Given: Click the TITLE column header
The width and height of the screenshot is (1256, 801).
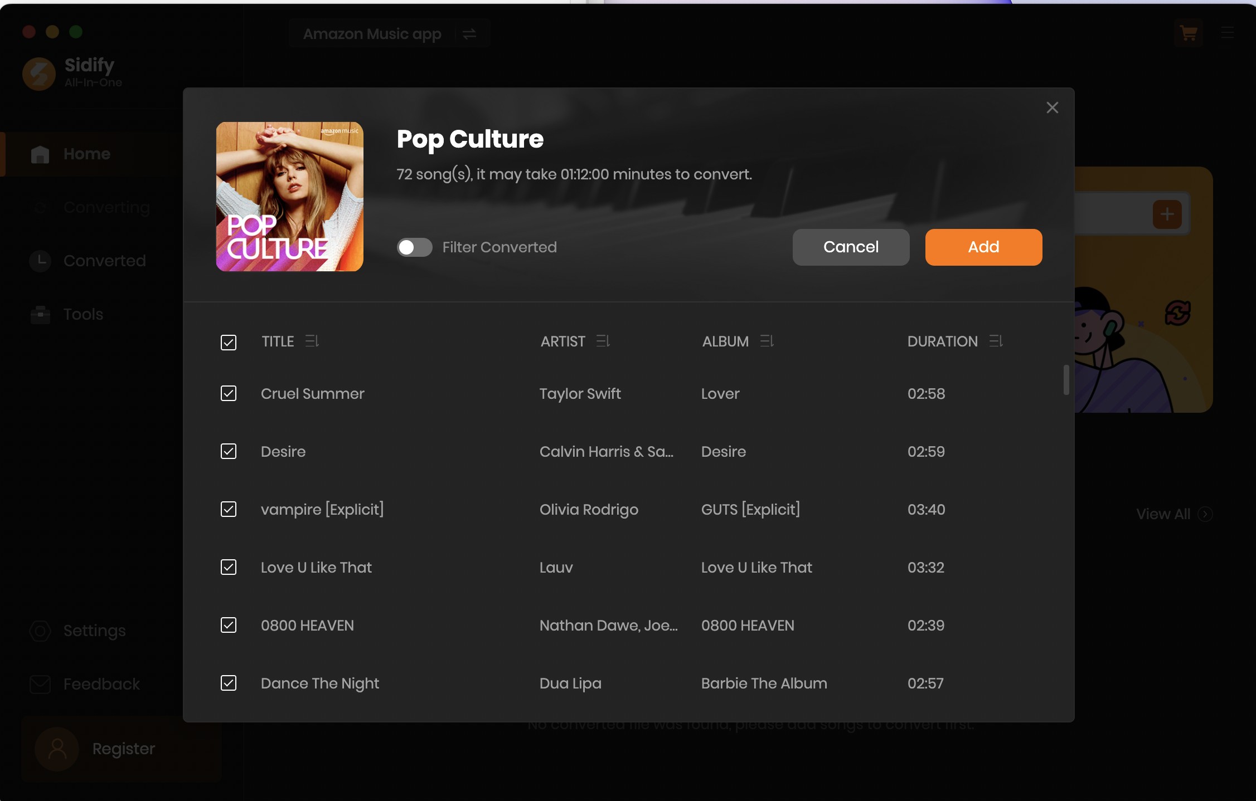Looking at the screenshot, I should point(278,341).
